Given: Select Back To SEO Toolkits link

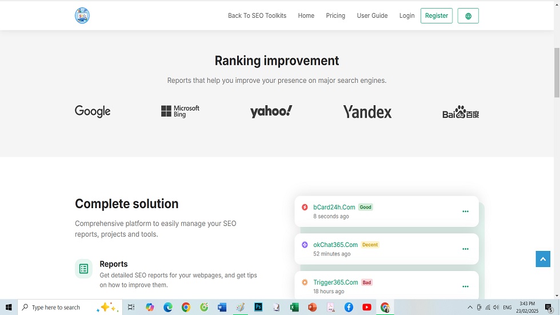Looking at the screenshot, I should coord(257,16).
